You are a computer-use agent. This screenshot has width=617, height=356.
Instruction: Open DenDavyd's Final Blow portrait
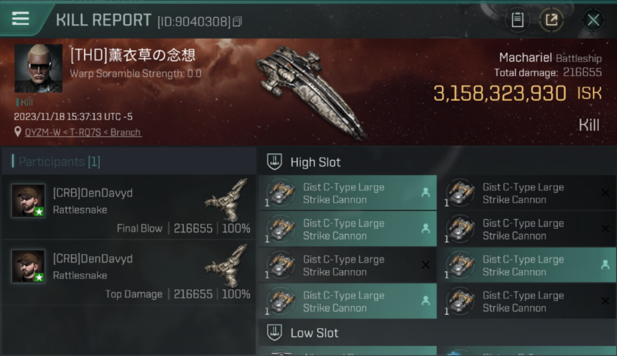pyautogui.click(x=28, y=201)
